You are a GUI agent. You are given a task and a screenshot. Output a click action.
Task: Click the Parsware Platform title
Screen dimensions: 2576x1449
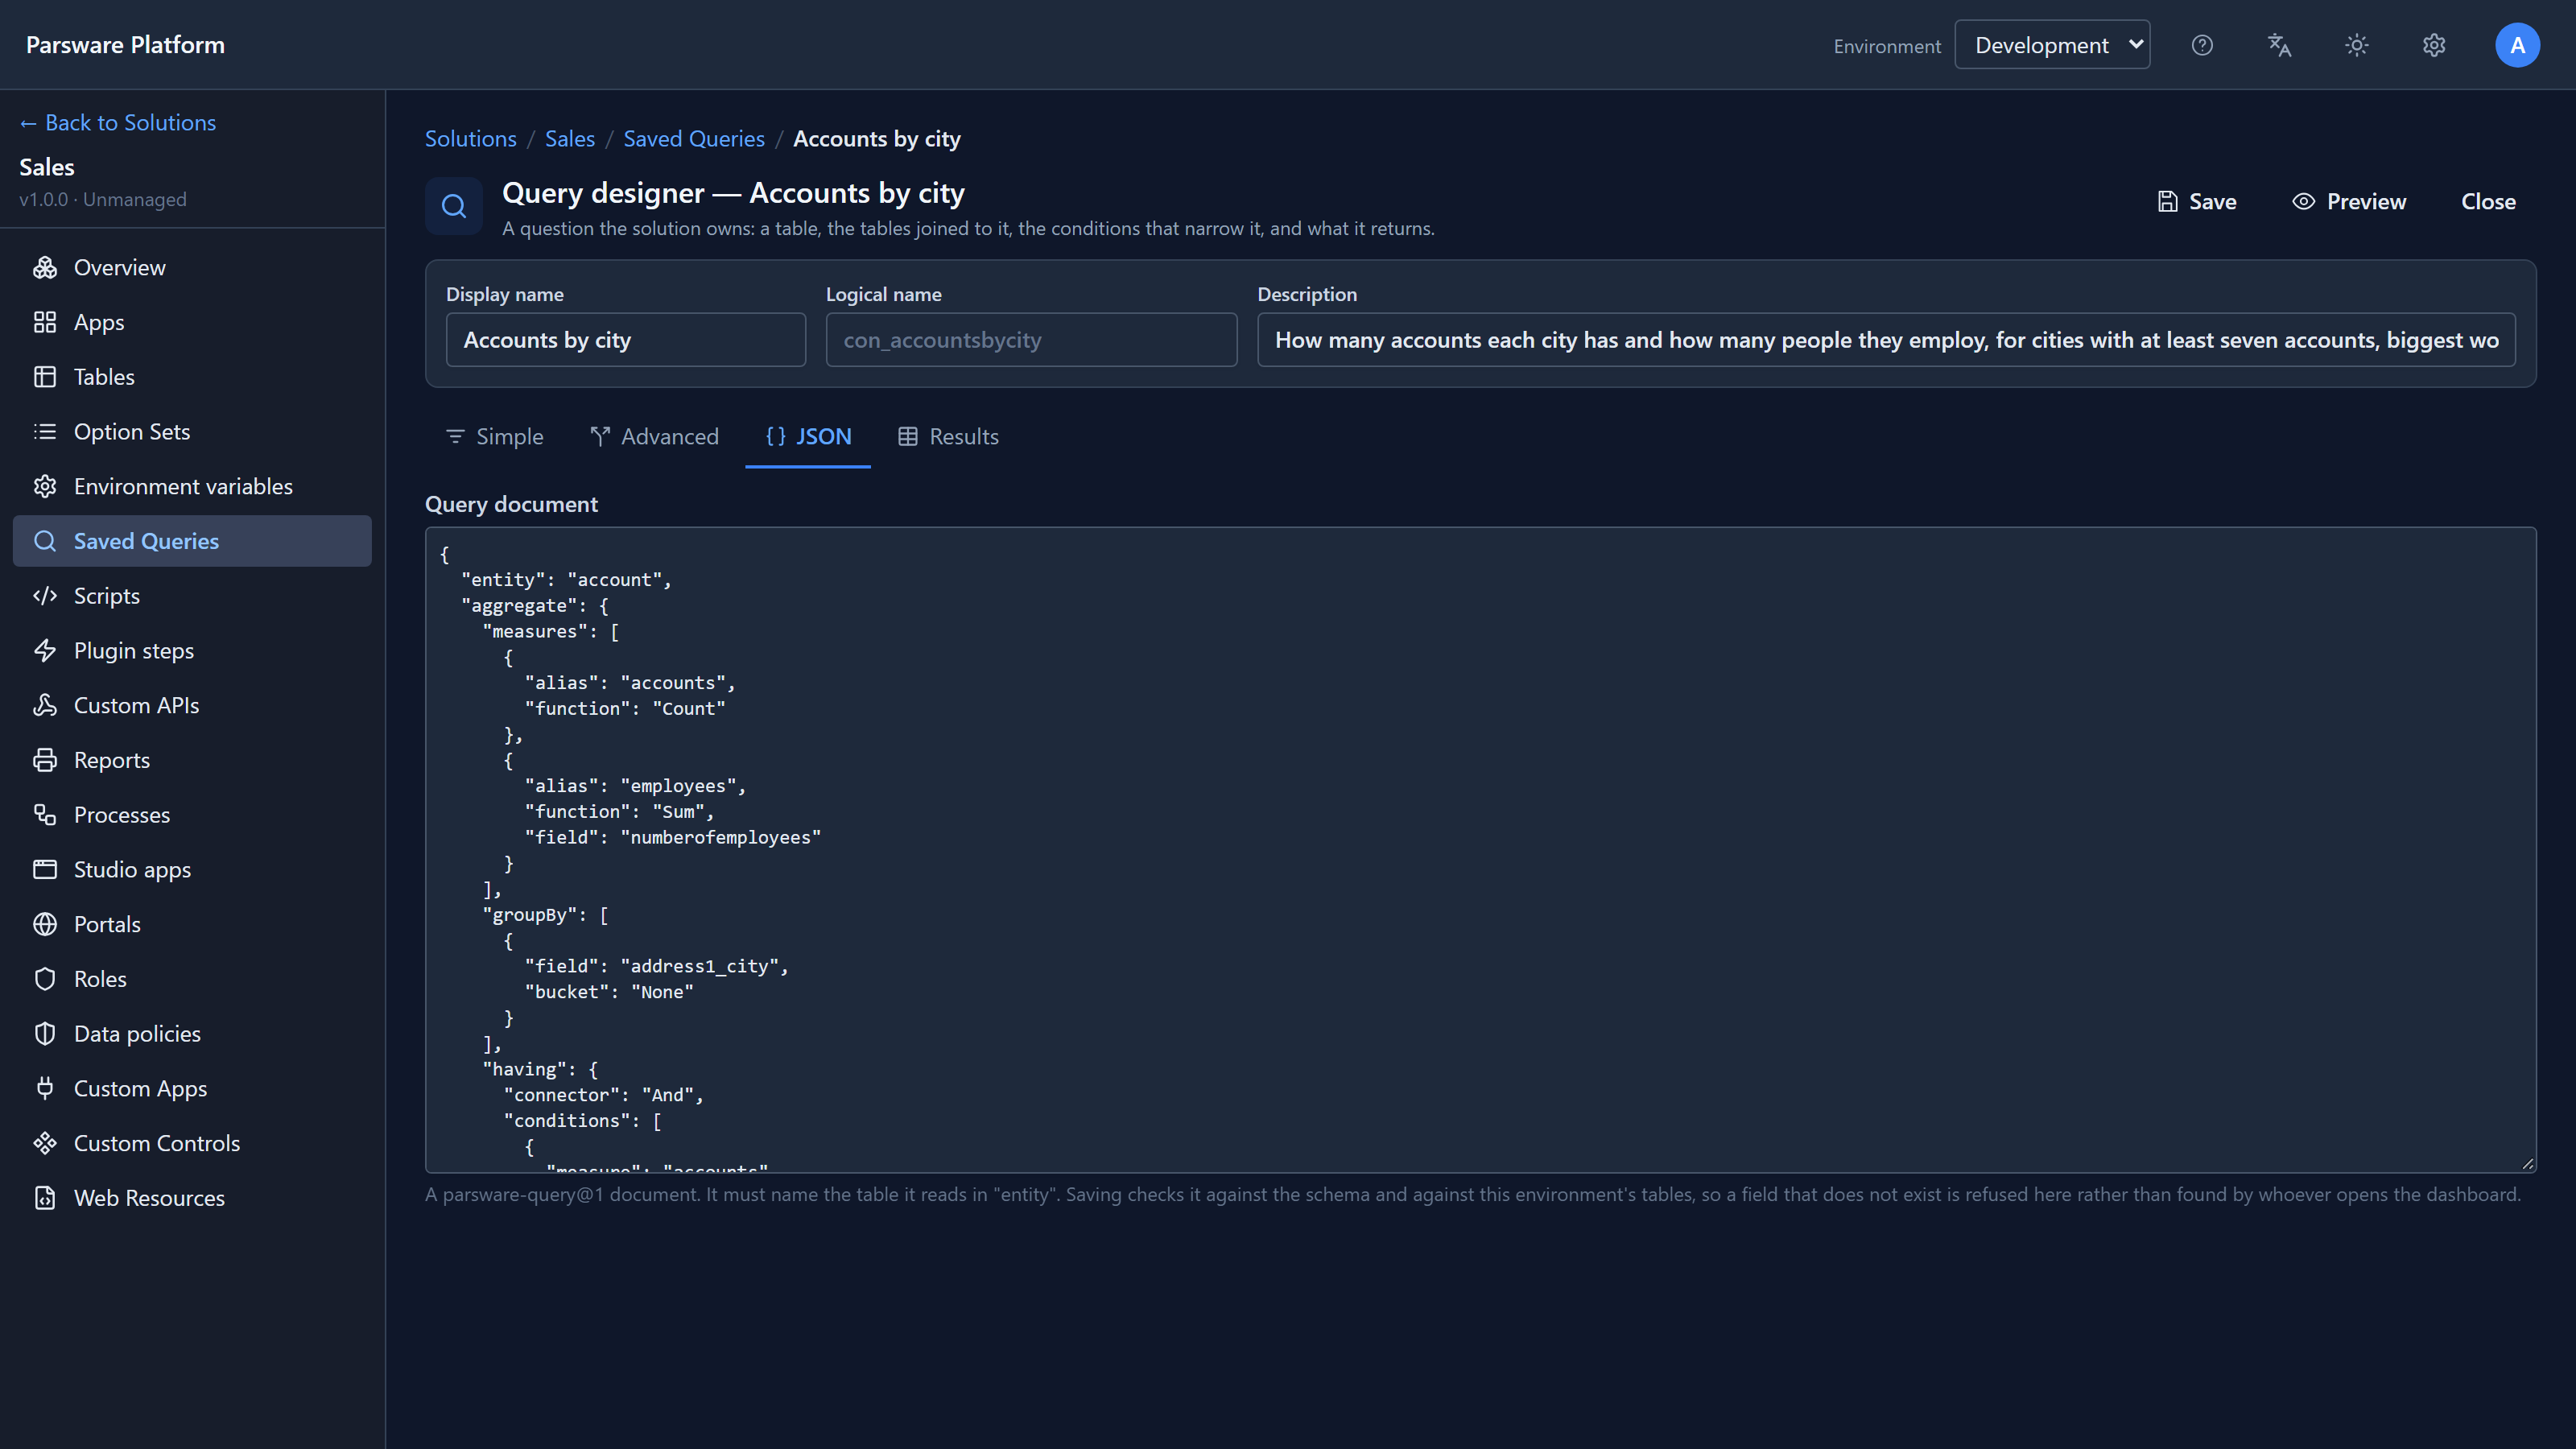click(125, 45)
